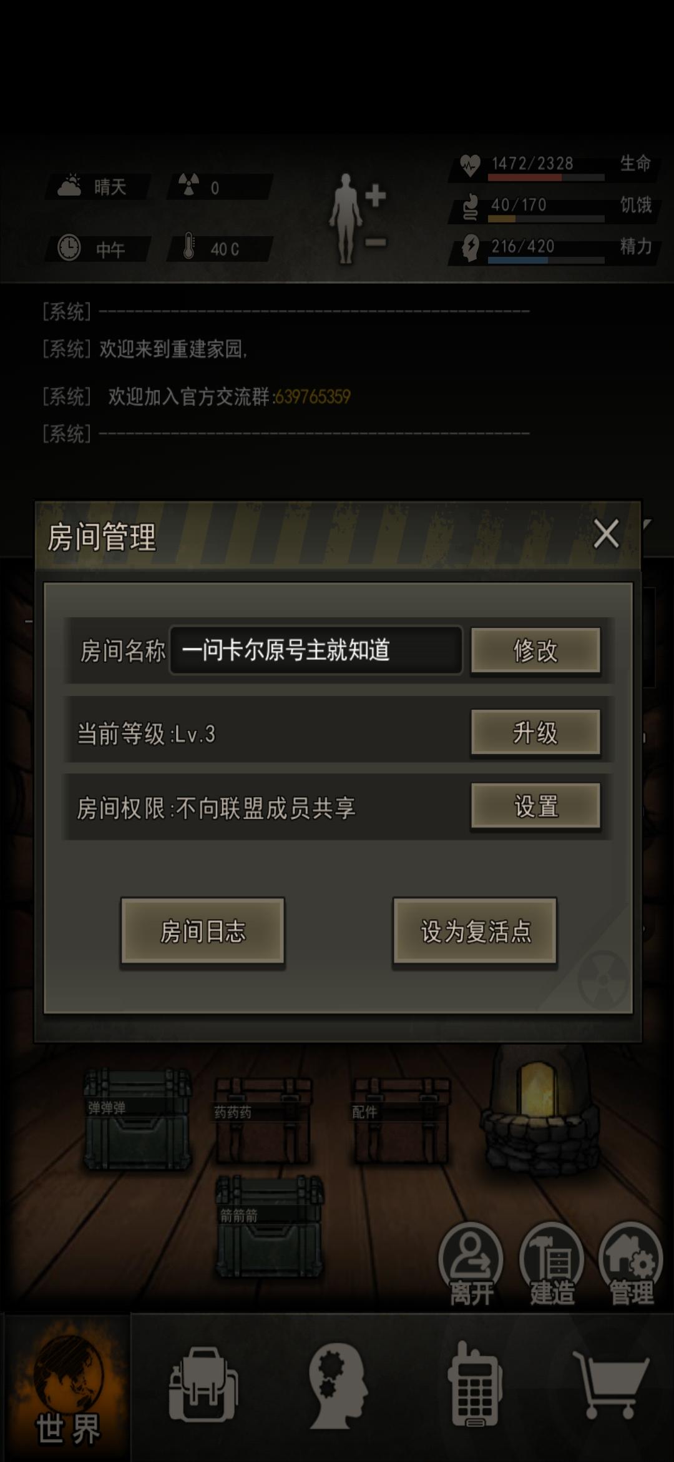The height and width of the screenshot is (1462, 674).
Task: Click the 升级 upgrade button
Action: pos(535,732)
